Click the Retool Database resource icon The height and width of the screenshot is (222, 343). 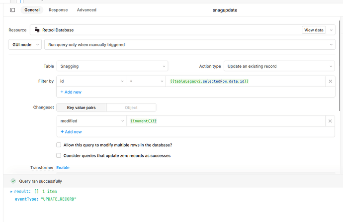[37, 30]
